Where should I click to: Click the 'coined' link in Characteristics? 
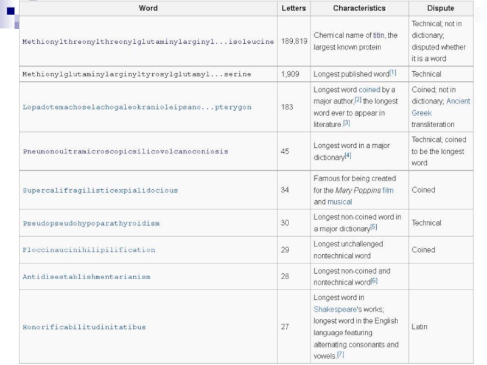[369, 90]
